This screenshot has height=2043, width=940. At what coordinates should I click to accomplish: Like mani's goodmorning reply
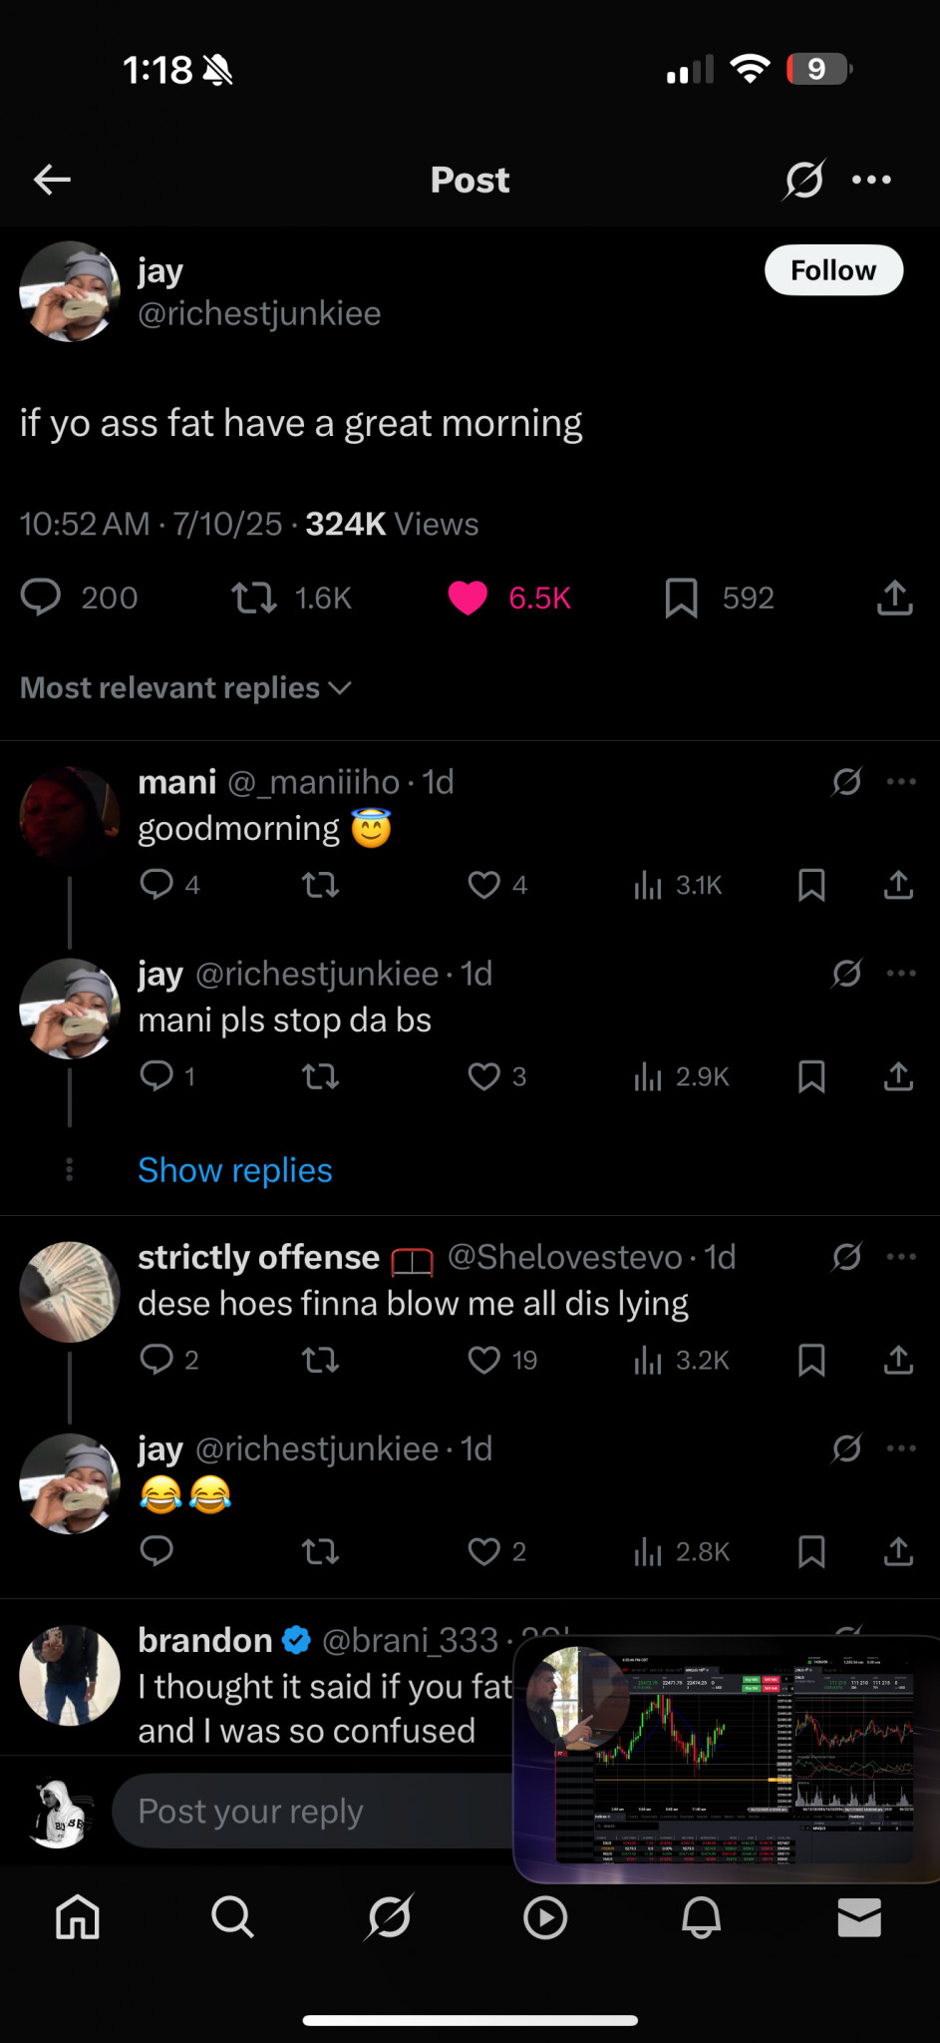coord(484,885)
